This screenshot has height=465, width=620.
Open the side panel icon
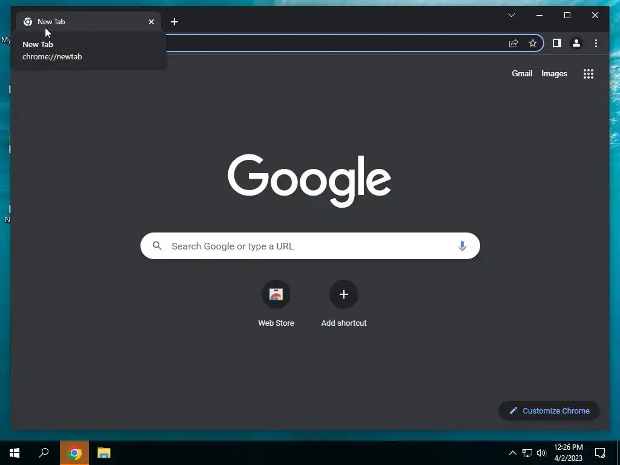click(557, 43)
